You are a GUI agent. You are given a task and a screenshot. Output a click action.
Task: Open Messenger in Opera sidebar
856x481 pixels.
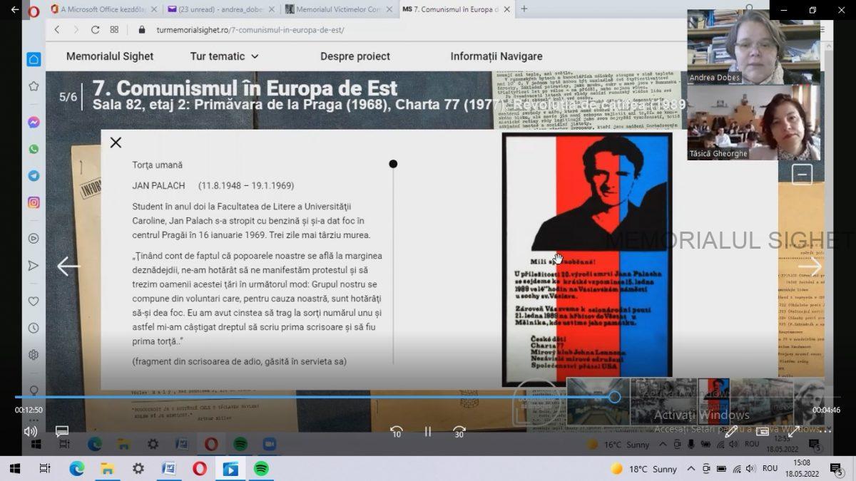34,123
